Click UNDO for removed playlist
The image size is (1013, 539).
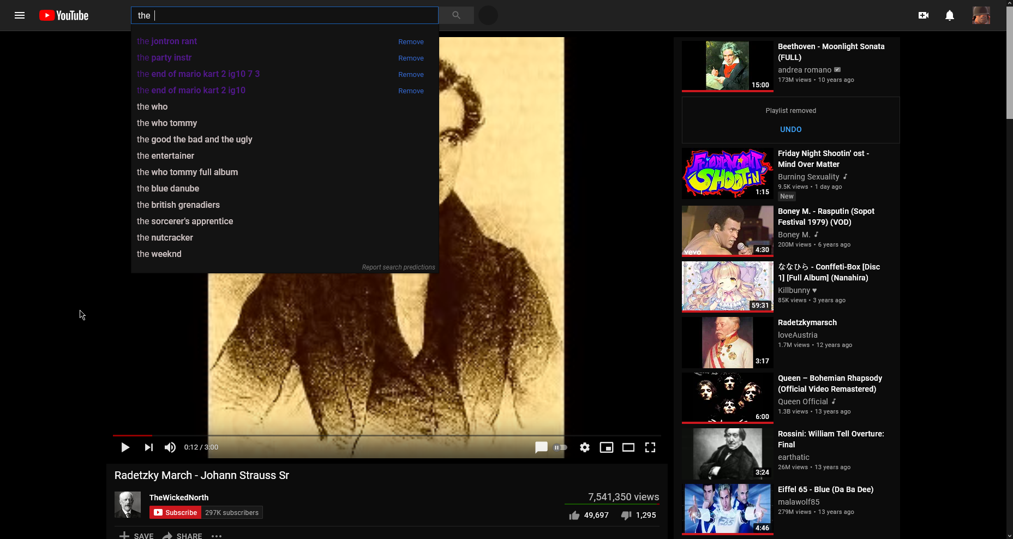click(790, 129)
